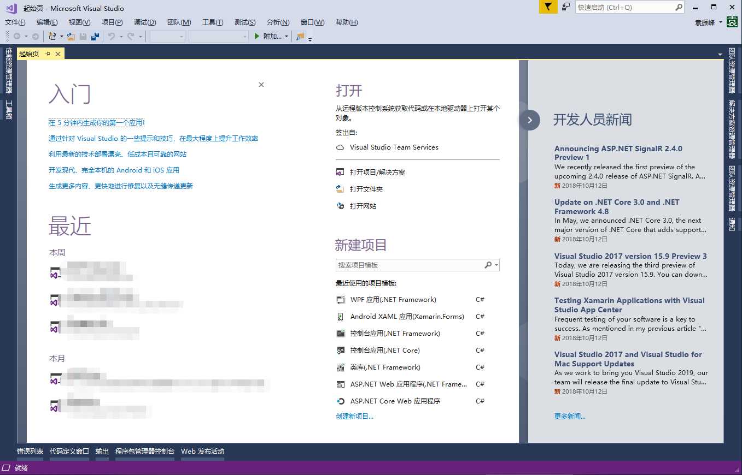Open the 帮助(H) menu

click(347, 22)
